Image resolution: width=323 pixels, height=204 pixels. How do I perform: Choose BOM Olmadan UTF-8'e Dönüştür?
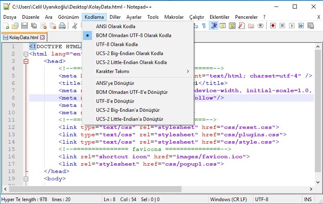pos(138,92)
